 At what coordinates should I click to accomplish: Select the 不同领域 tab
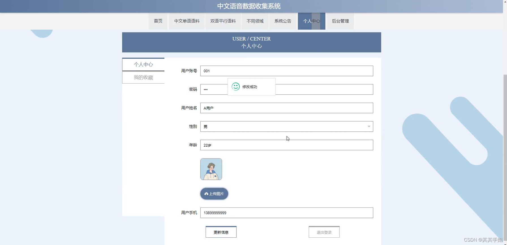[x=255, y=21]
